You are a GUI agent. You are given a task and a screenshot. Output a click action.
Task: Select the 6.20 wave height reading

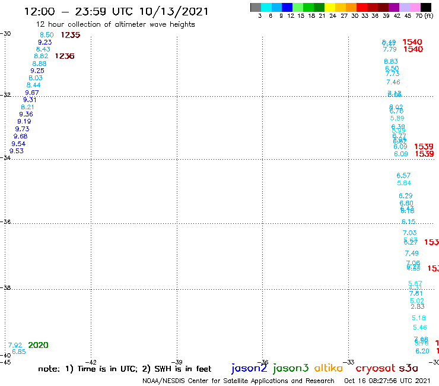[x=422, y=351]
